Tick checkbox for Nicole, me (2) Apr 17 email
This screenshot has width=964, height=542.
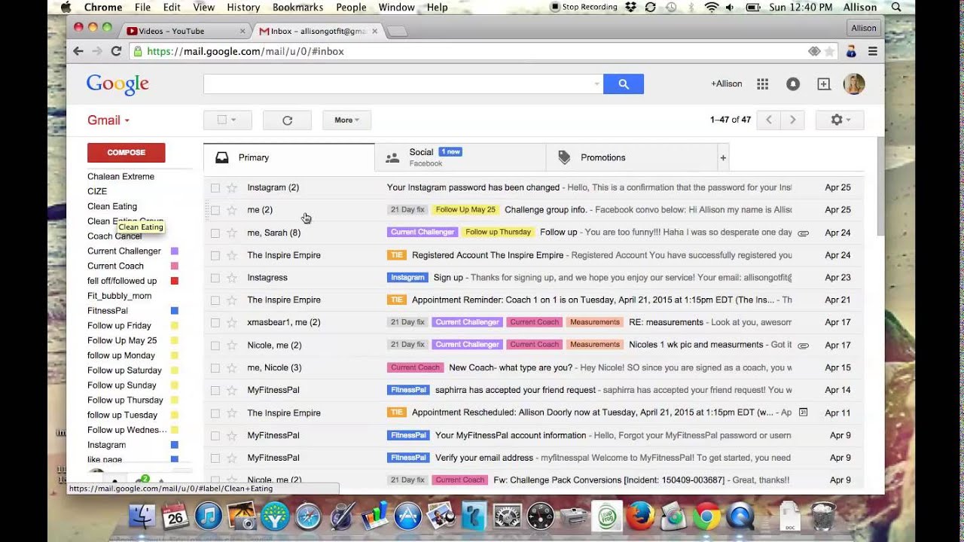(x=215, y=345)
